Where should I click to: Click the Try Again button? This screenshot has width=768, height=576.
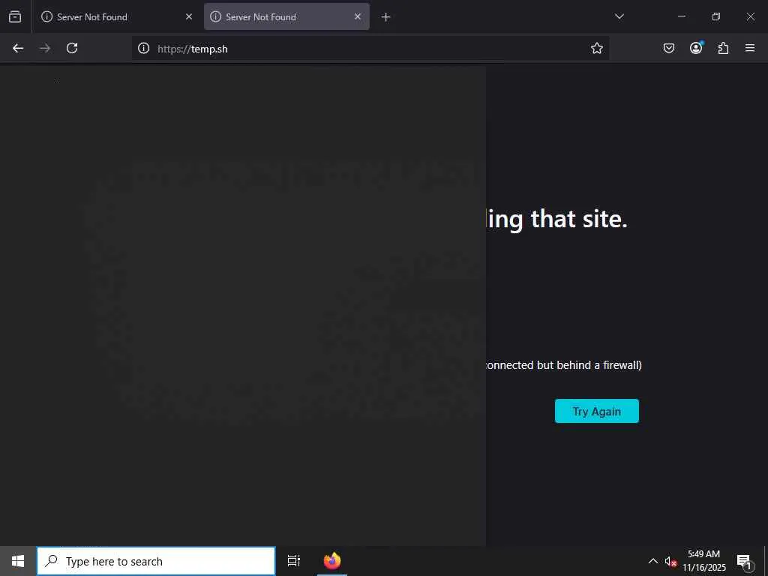596,411
